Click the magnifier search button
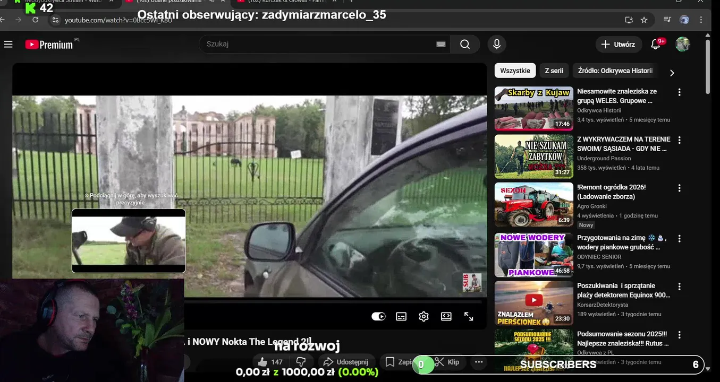The image size is (720, 382). pos(465,44)
